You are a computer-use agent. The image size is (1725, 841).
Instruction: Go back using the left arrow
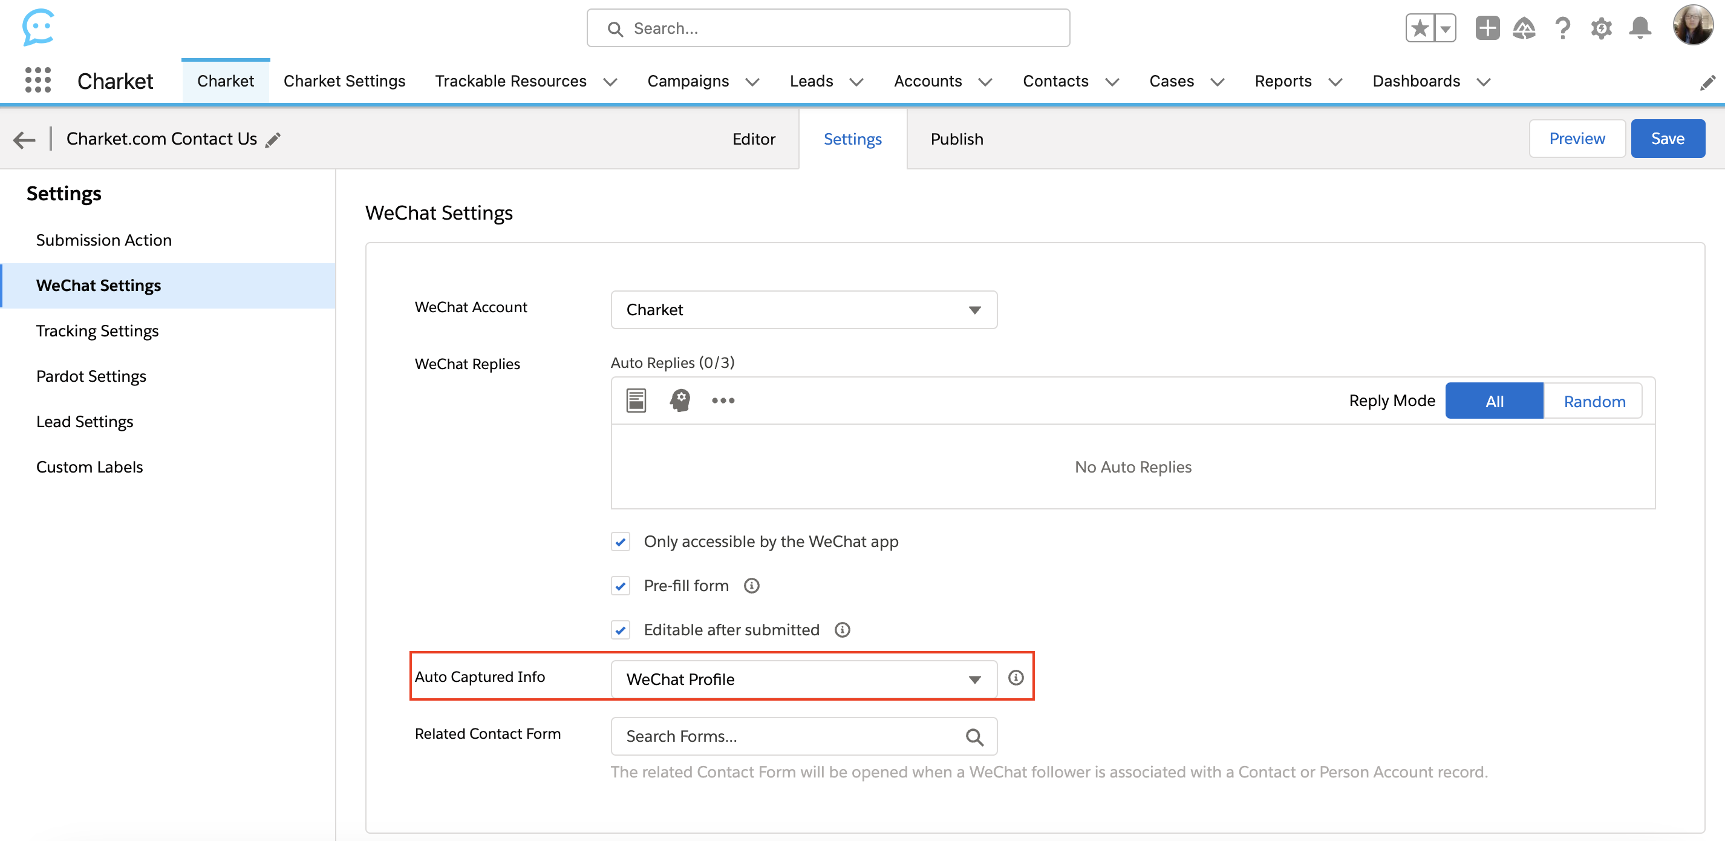[24, 139]
